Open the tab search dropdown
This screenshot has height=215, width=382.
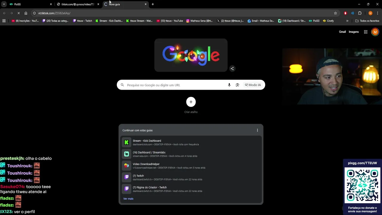pos(4,4)
